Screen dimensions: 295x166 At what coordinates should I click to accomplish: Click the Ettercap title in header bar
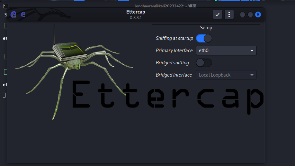click(x=136, y=12)
